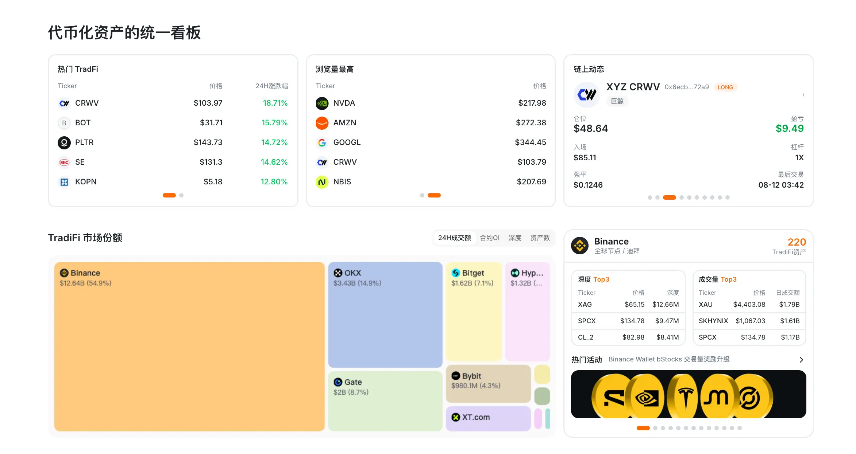Click the GOOGL logo icon
The height and width of the screenshot is (454, 856).
(322, 143)
